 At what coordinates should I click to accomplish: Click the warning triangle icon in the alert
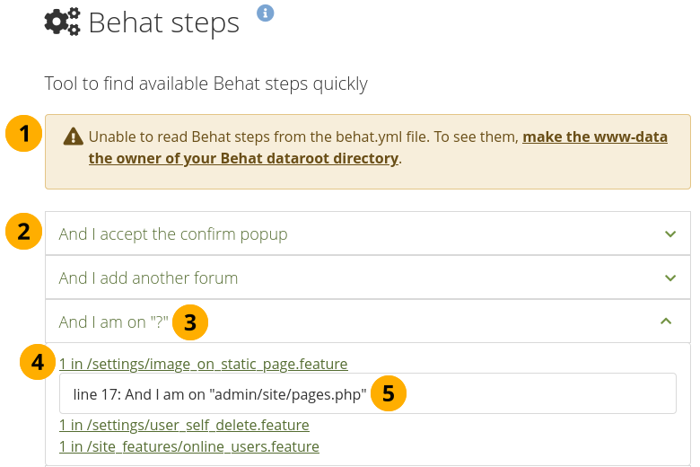coord(73,137)
